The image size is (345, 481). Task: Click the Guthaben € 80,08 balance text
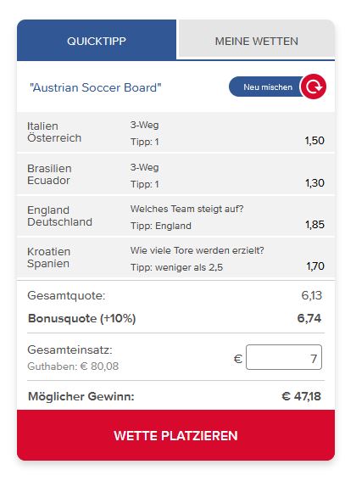click(x=73, y=366)
